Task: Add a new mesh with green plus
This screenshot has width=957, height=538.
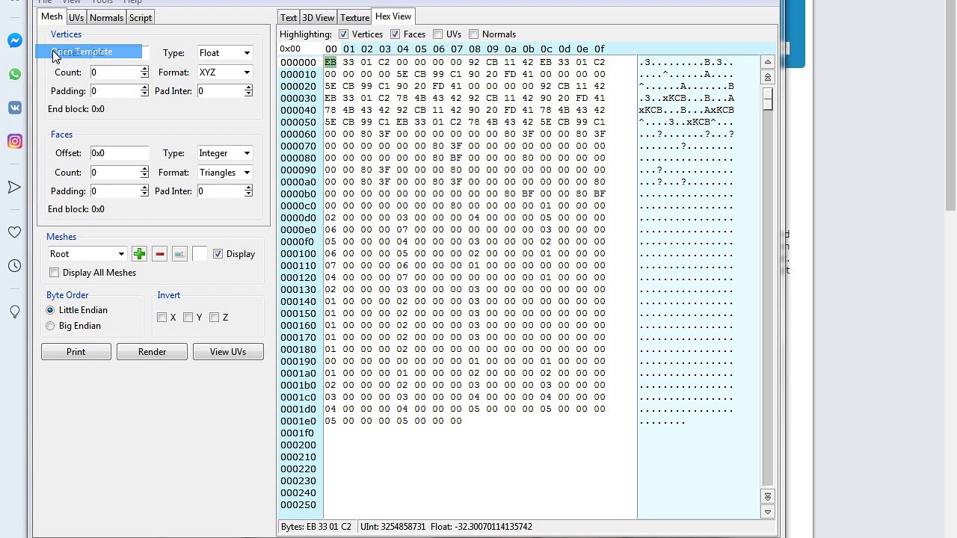Action: coord(139,254)
